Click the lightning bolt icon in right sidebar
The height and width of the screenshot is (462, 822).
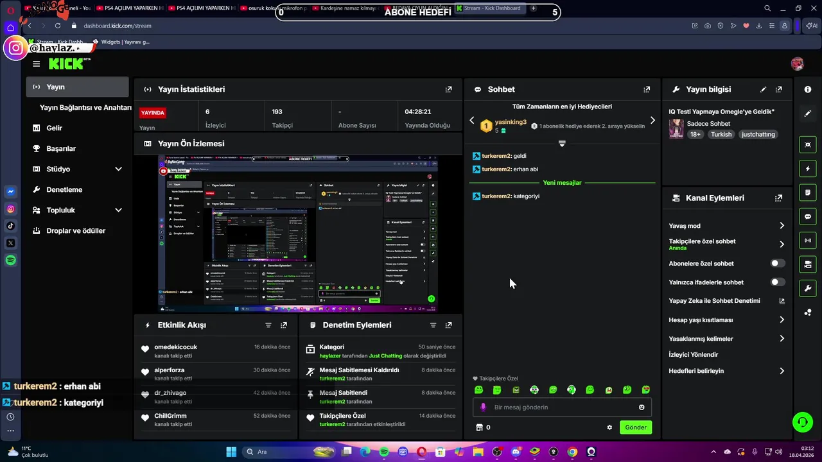[x=808, y=169]
